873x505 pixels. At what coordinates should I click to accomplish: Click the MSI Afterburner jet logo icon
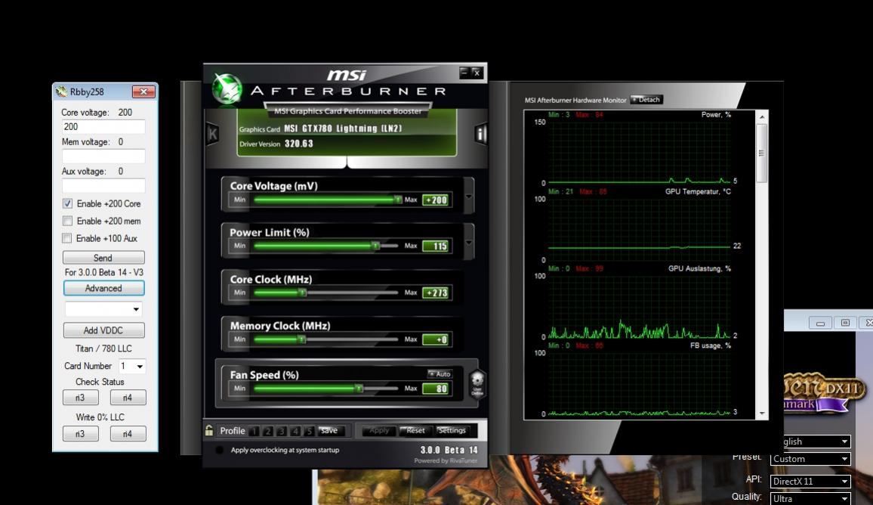227,89
